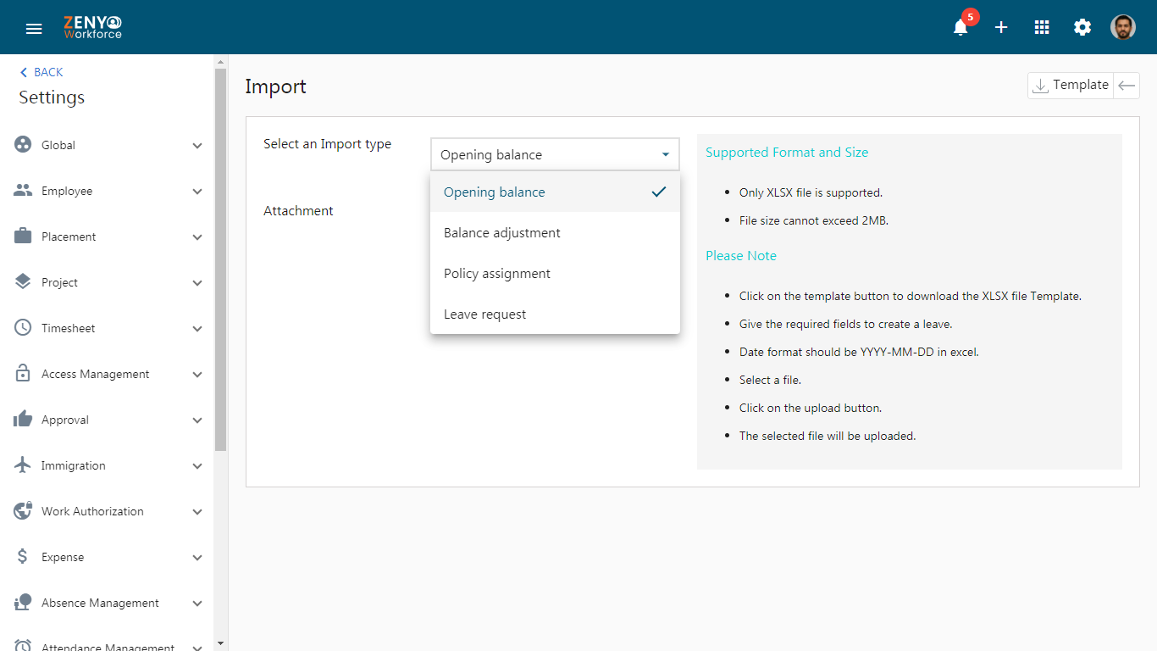Viewport: 1157px width, 651px height.
Task: Click the Employee people icon
Action: [23, 191]
